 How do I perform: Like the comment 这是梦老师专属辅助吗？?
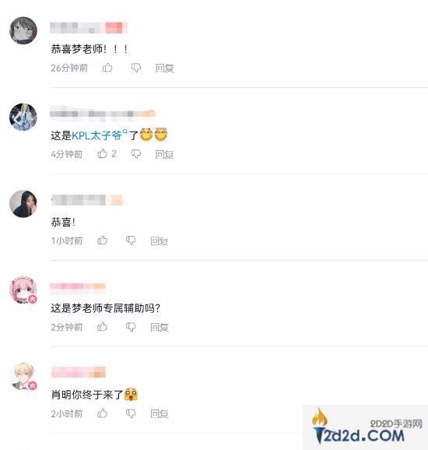(x=103, y=327)
